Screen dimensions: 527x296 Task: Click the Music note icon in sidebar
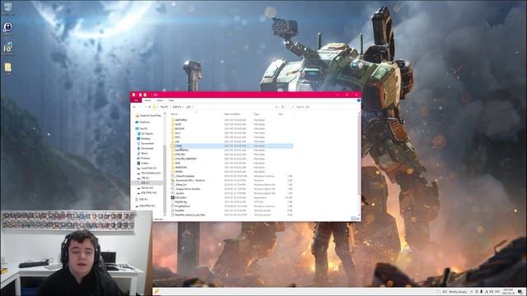(138, 154)
